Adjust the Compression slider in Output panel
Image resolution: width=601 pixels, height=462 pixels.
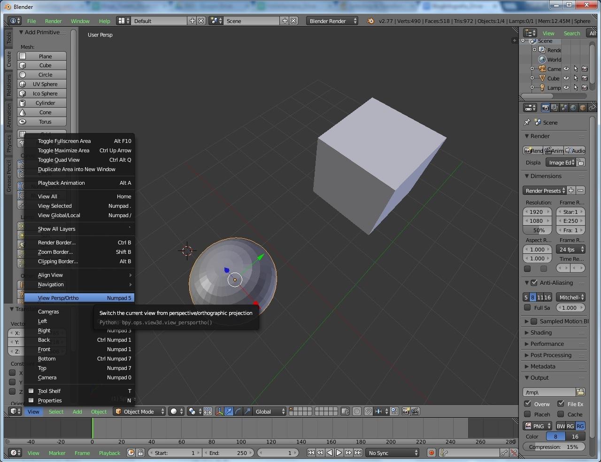tap(554, 447)
